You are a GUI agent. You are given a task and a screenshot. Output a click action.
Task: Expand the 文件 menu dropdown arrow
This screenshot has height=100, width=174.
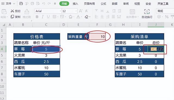tap(14, 4)
